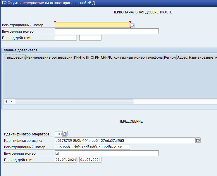Select Контактный номер телефона column header
This screenshot has height=176, width=217.
pos(138,57)
